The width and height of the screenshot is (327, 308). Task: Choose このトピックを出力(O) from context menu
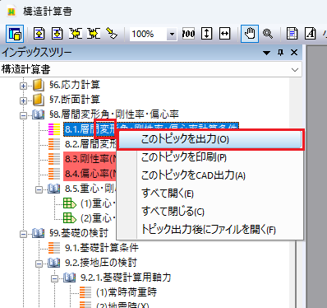(x=210, y=139)
